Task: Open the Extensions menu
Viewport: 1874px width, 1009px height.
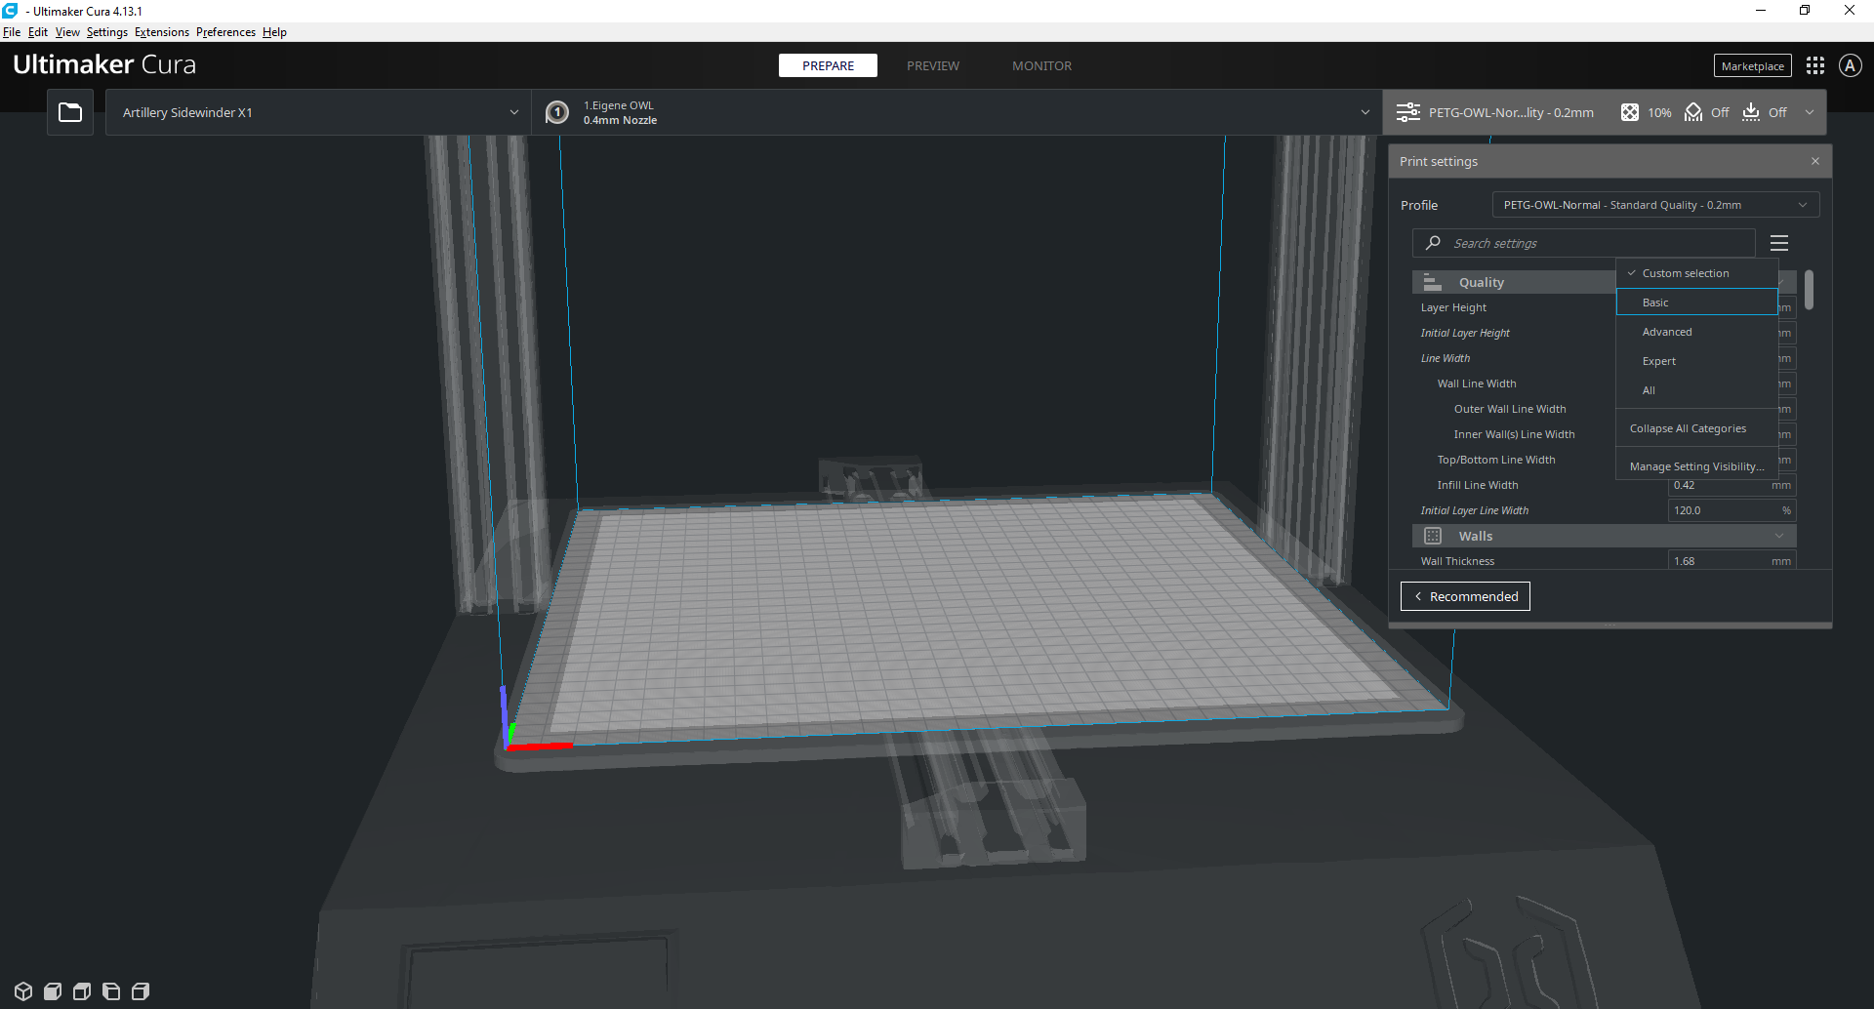Action: pos(162,32)
